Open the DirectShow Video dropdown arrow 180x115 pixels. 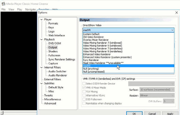(x=172, y=30)
